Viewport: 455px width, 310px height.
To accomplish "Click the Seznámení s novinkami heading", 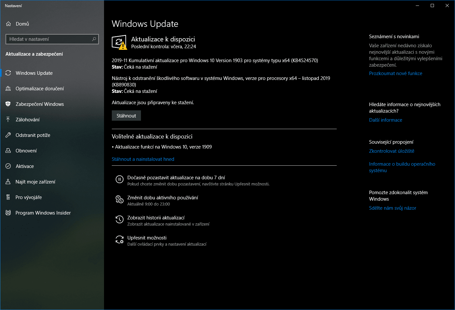I will (394, 37).
